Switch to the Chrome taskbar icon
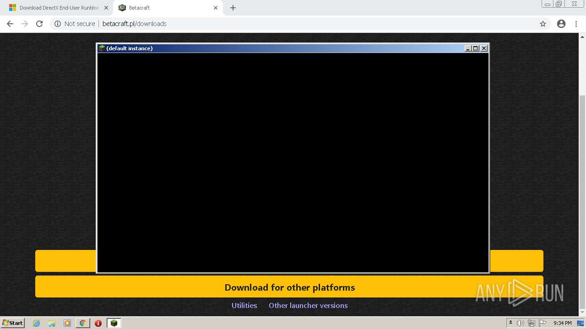Screen dimensions: 586x329 [83, 323]
